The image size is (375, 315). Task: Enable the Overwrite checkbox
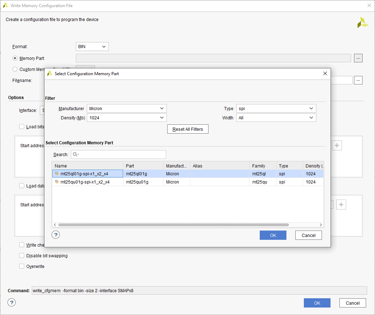click(x=22, y=266)
